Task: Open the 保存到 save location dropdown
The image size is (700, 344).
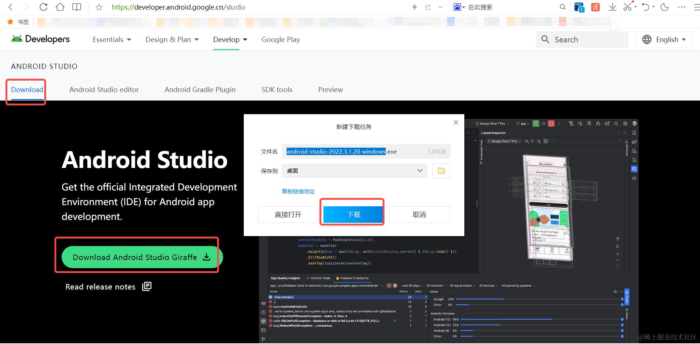Action: (x=354, y=171)
